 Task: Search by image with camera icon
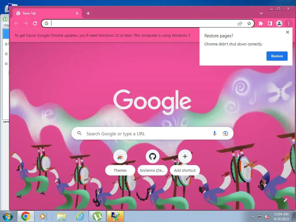tap(225, 134)
